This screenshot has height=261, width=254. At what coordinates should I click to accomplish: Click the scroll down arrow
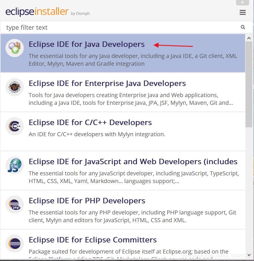coord(249,255)
